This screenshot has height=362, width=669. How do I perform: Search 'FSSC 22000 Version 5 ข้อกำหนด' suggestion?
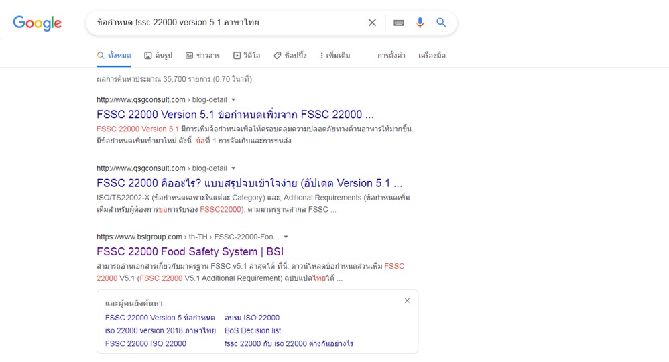click(160, 318)
